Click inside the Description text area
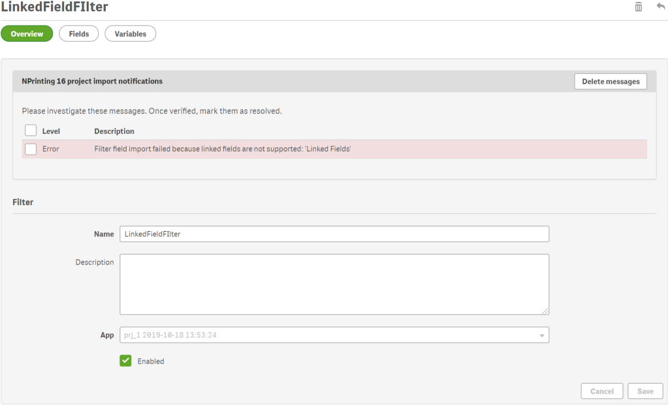This screenshot has width=668, height=406. coord(334,285)
